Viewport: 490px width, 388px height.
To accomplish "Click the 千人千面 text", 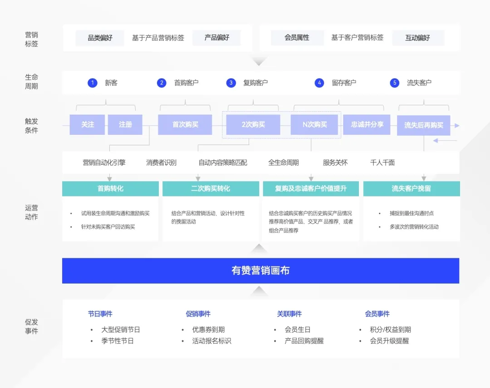I will click(382, 162).
